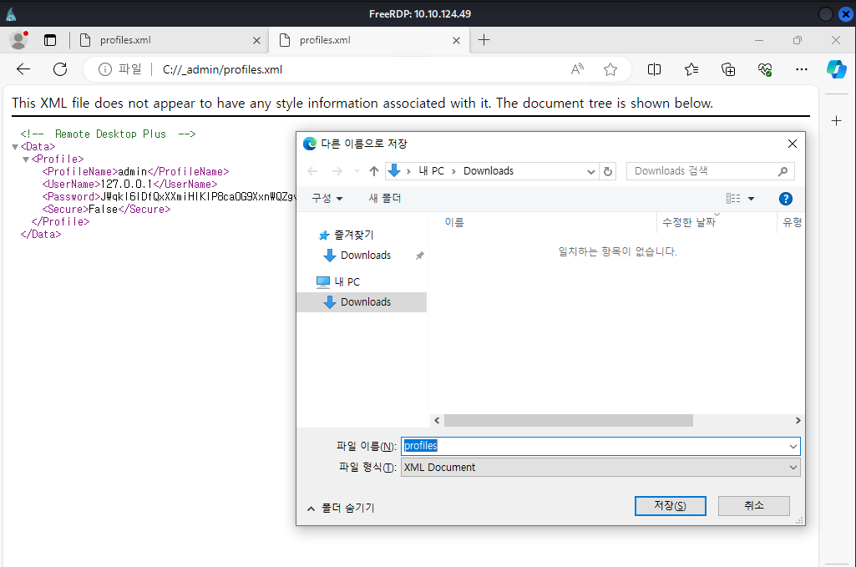Open a new browser tab

484,40
